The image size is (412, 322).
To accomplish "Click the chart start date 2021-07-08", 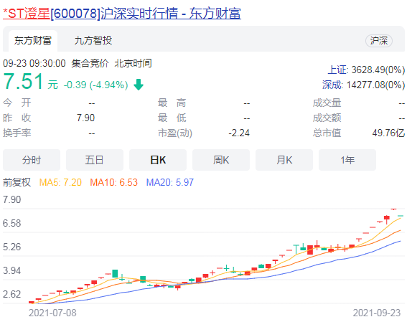I will pos(52,313).
